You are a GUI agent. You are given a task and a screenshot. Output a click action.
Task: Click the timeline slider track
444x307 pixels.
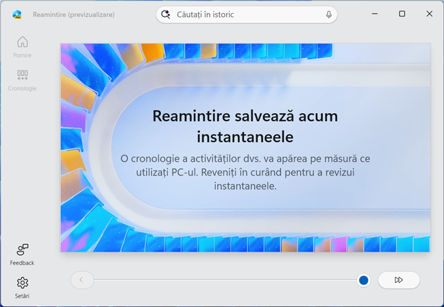tap(225, 280)
